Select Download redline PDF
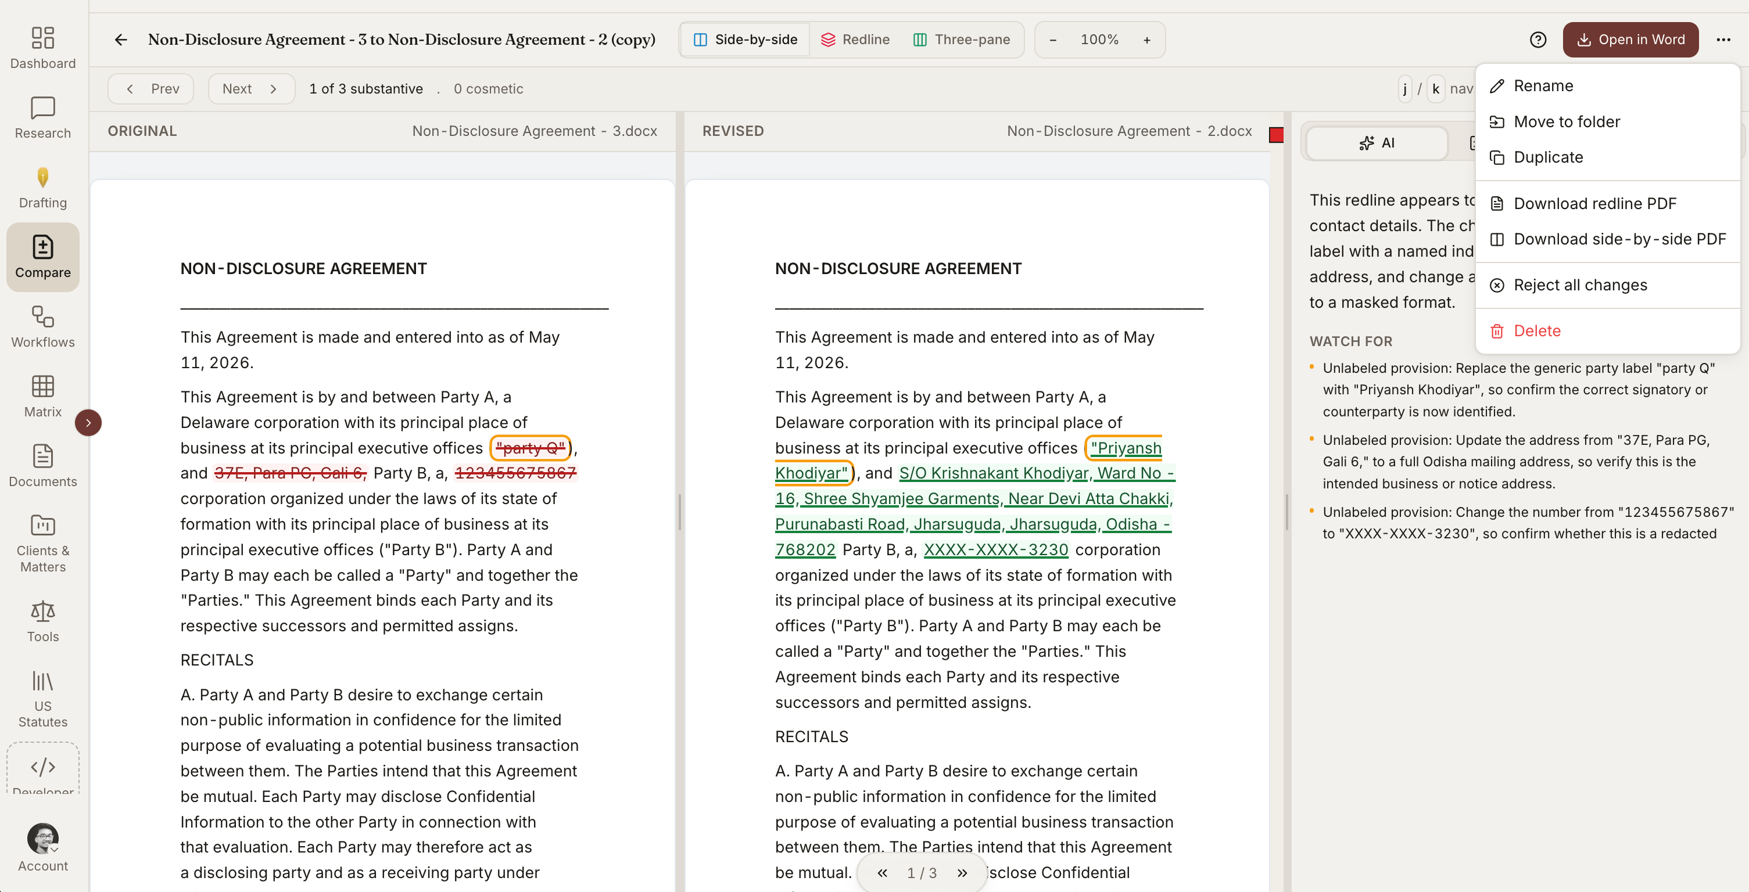This screenshot has width=1749, height=892. coord(1608,203)
